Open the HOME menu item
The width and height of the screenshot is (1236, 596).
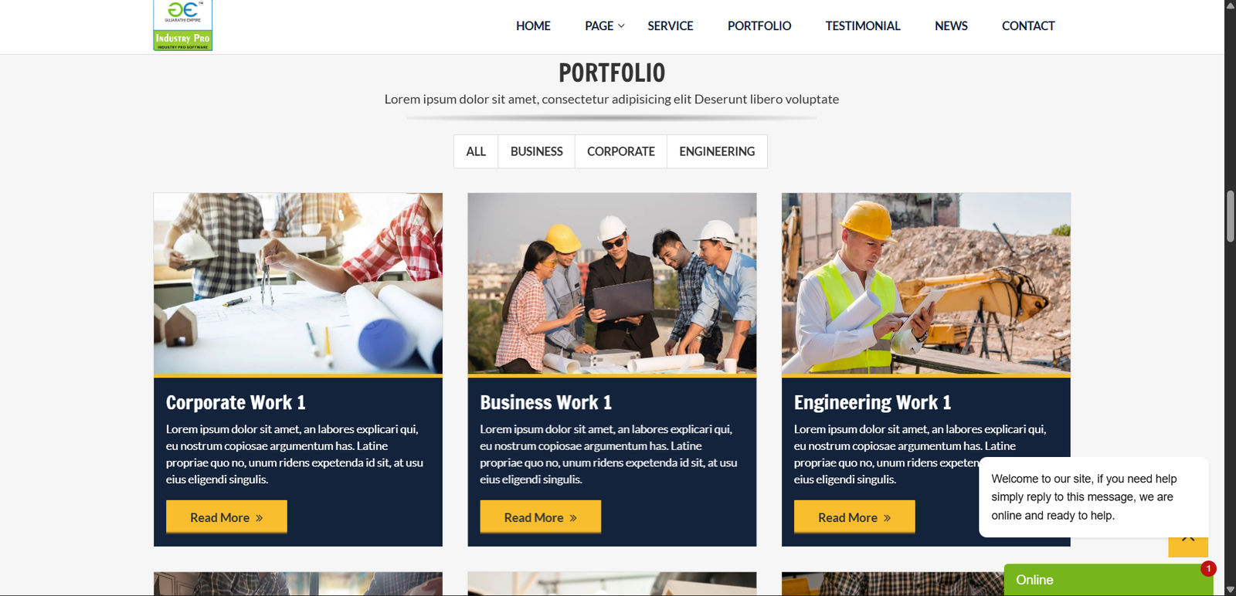point(533,26)
